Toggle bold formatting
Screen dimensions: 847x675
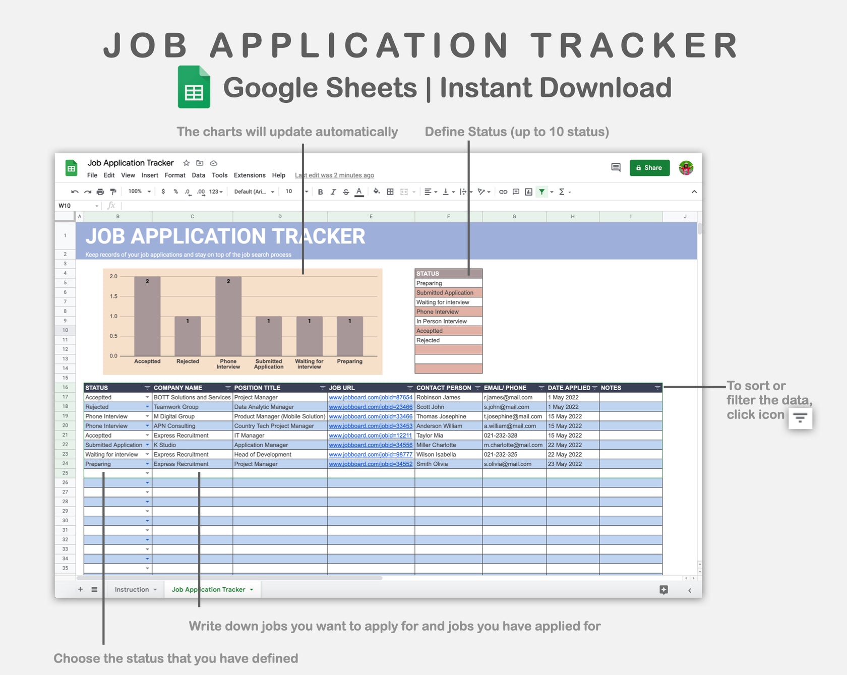click(x=321, y=192)
